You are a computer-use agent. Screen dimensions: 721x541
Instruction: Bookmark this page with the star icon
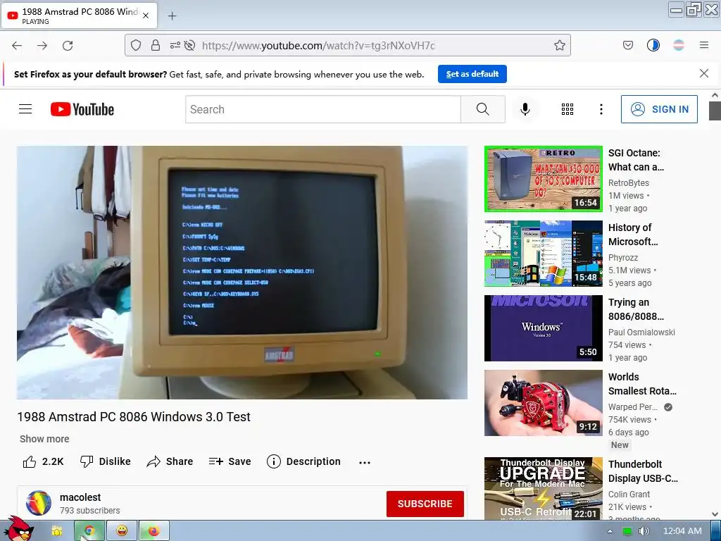560,45
